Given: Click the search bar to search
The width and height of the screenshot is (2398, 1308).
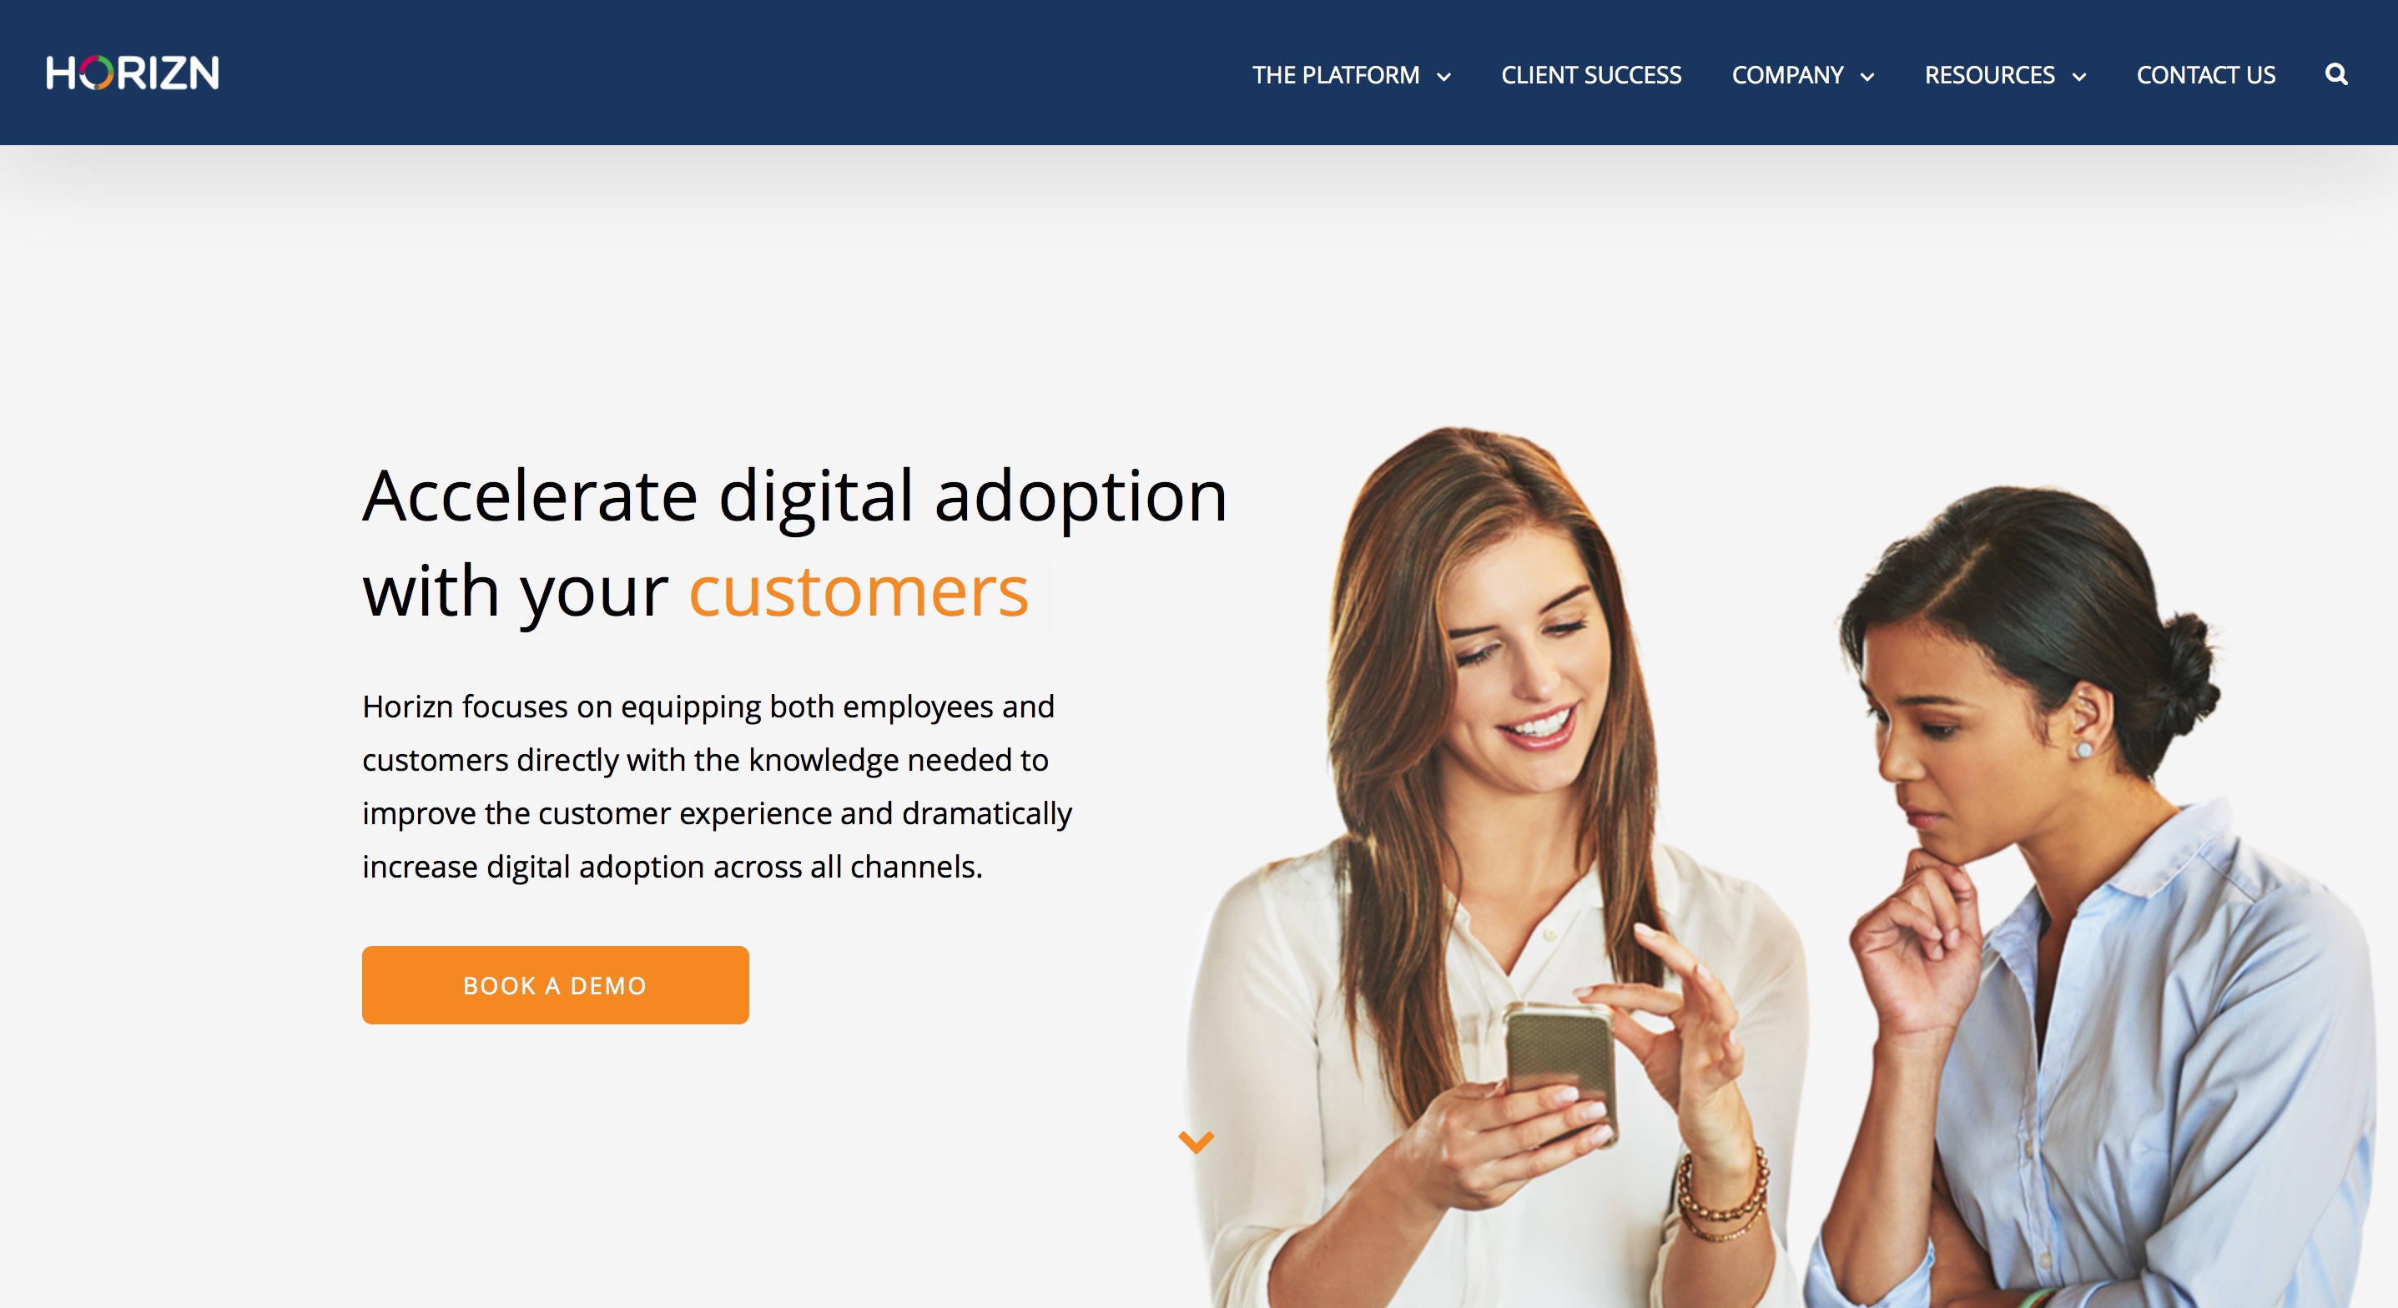Looking at the screenshot, I should click(x=2335, y=73).
